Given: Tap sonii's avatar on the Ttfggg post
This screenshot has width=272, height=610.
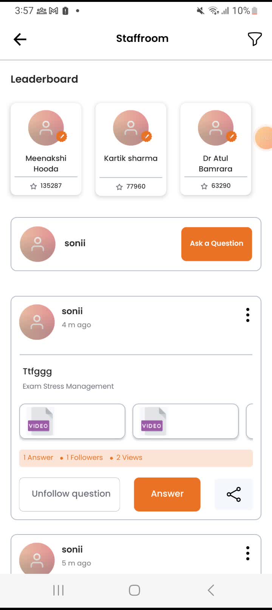Looking at the screenshot, I should [37, 322].
